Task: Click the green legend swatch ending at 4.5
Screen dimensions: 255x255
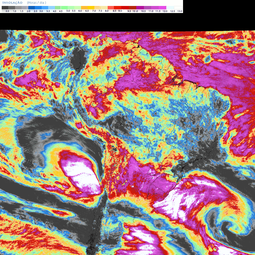Action: point(58,8)
